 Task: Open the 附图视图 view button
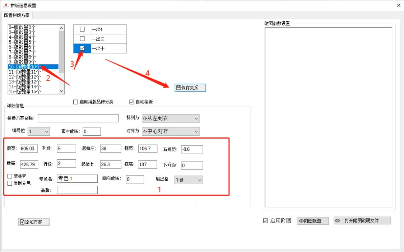tap(313, 221)
